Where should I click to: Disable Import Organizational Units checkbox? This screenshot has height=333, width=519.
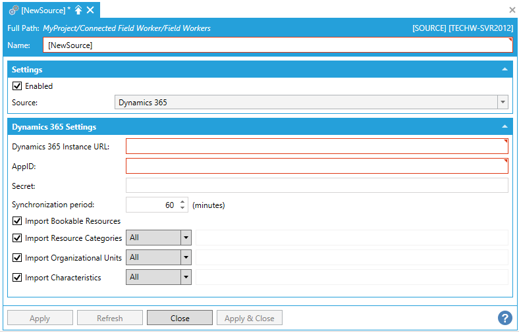(17, 258)
